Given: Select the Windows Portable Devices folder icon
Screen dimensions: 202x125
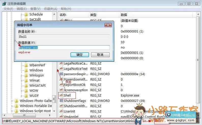Looking at the screenshot, I should point(16,106).
